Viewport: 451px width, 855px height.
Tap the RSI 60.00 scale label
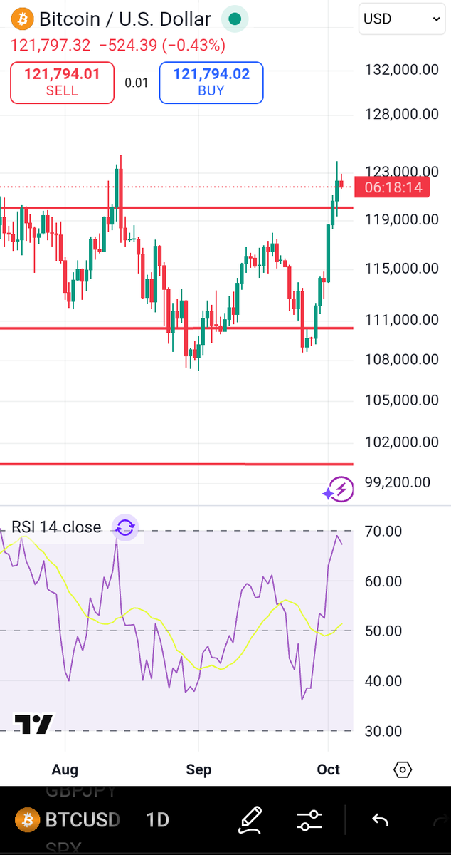(x=383, y=581)
